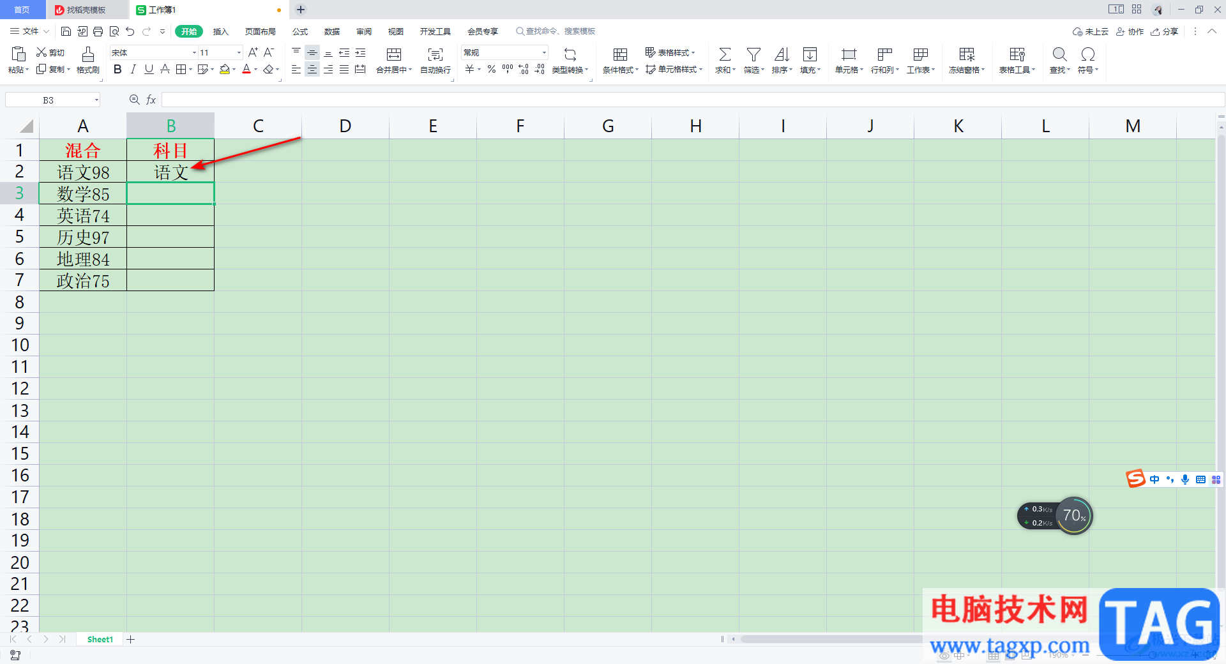Expand the font name dropdown (宋体)
Image resolution: width=1226 pixels, height=664 pixels.
194,52
